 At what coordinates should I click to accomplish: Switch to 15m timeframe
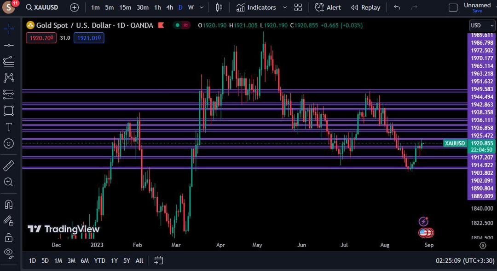tap(125, 7)
